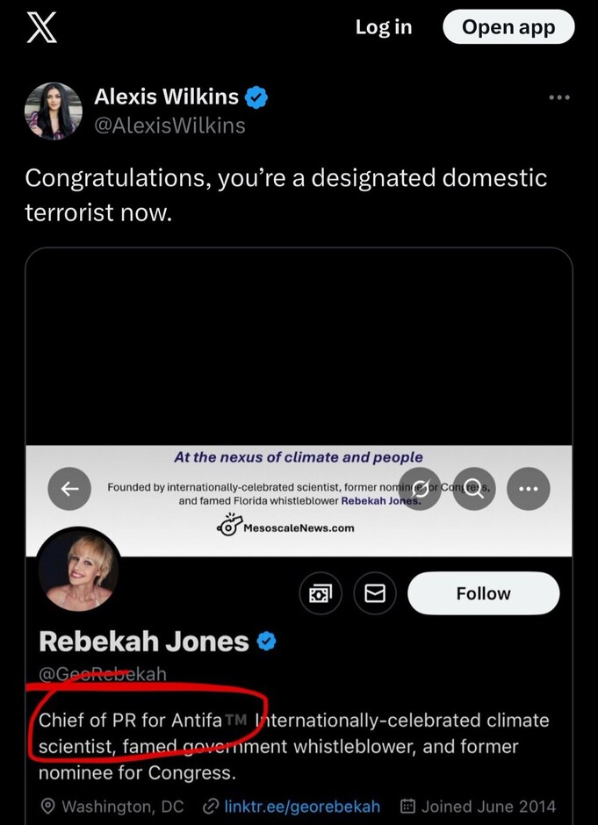The height and width of the screenshot is (825, 598).
Task: Open the linktr.ee/georebekah link
Action: pyautogui.click(x=302, y=806)
